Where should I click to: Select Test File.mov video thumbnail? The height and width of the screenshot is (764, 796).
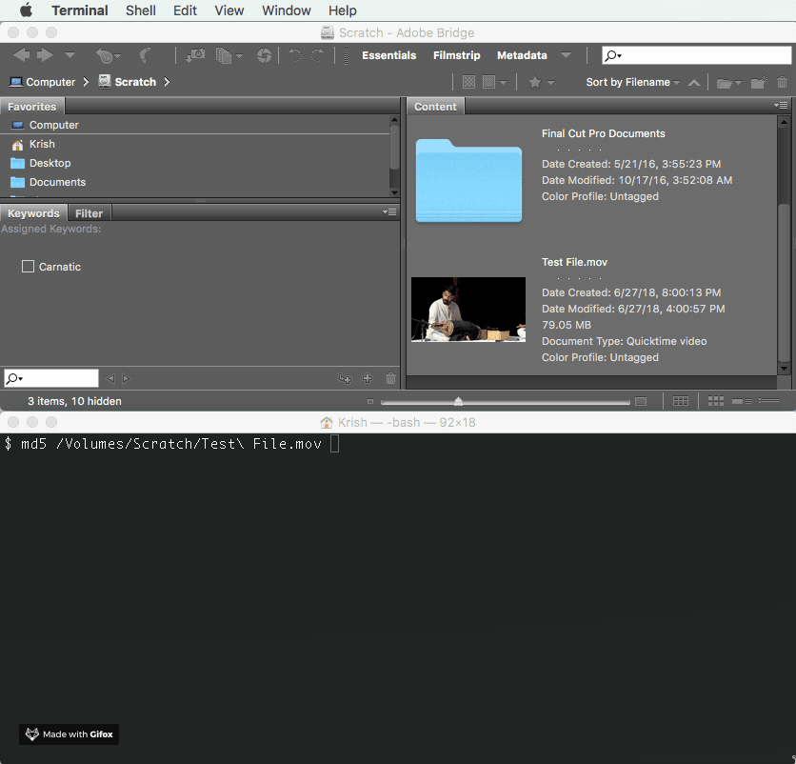pyautogui.click(x=468, y=310)
